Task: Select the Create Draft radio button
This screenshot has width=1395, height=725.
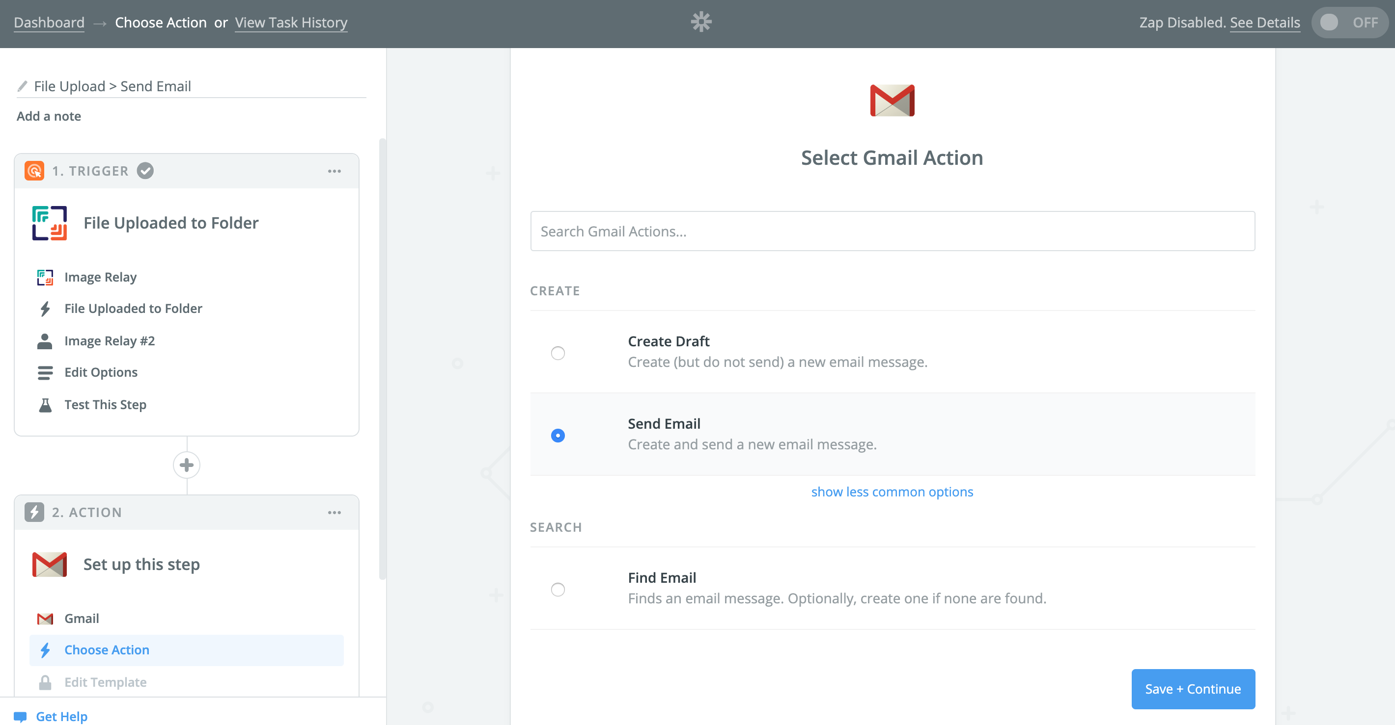Action: tap(557, 353)
